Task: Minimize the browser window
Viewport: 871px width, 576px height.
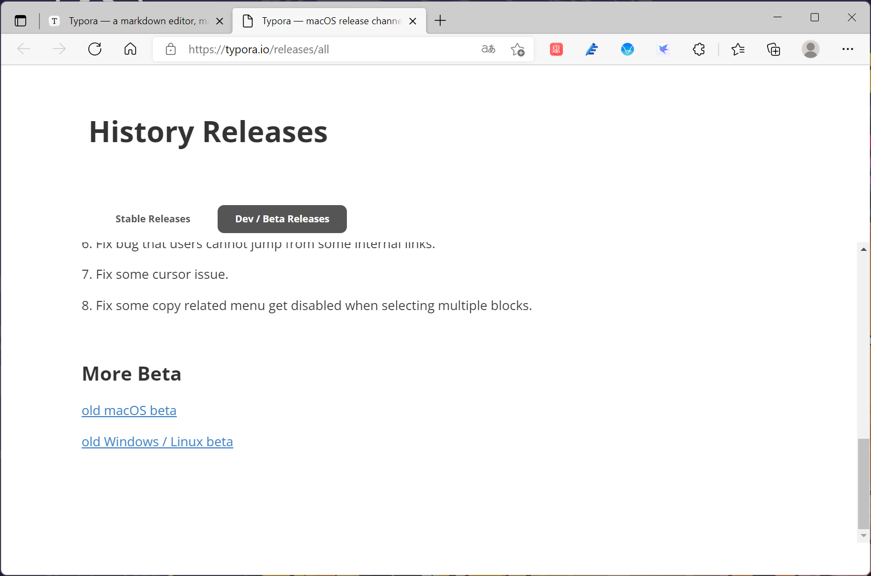Action: click(777, 17)
